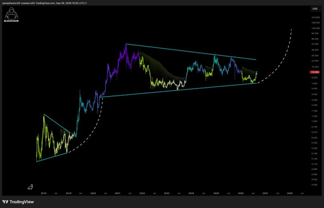Click the 0.250 price axis label
The width and height of the screenshot is (324, 208).
(315, 149)
